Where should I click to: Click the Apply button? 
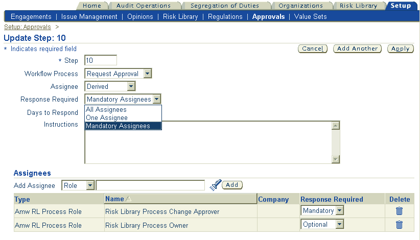[401, 49]
